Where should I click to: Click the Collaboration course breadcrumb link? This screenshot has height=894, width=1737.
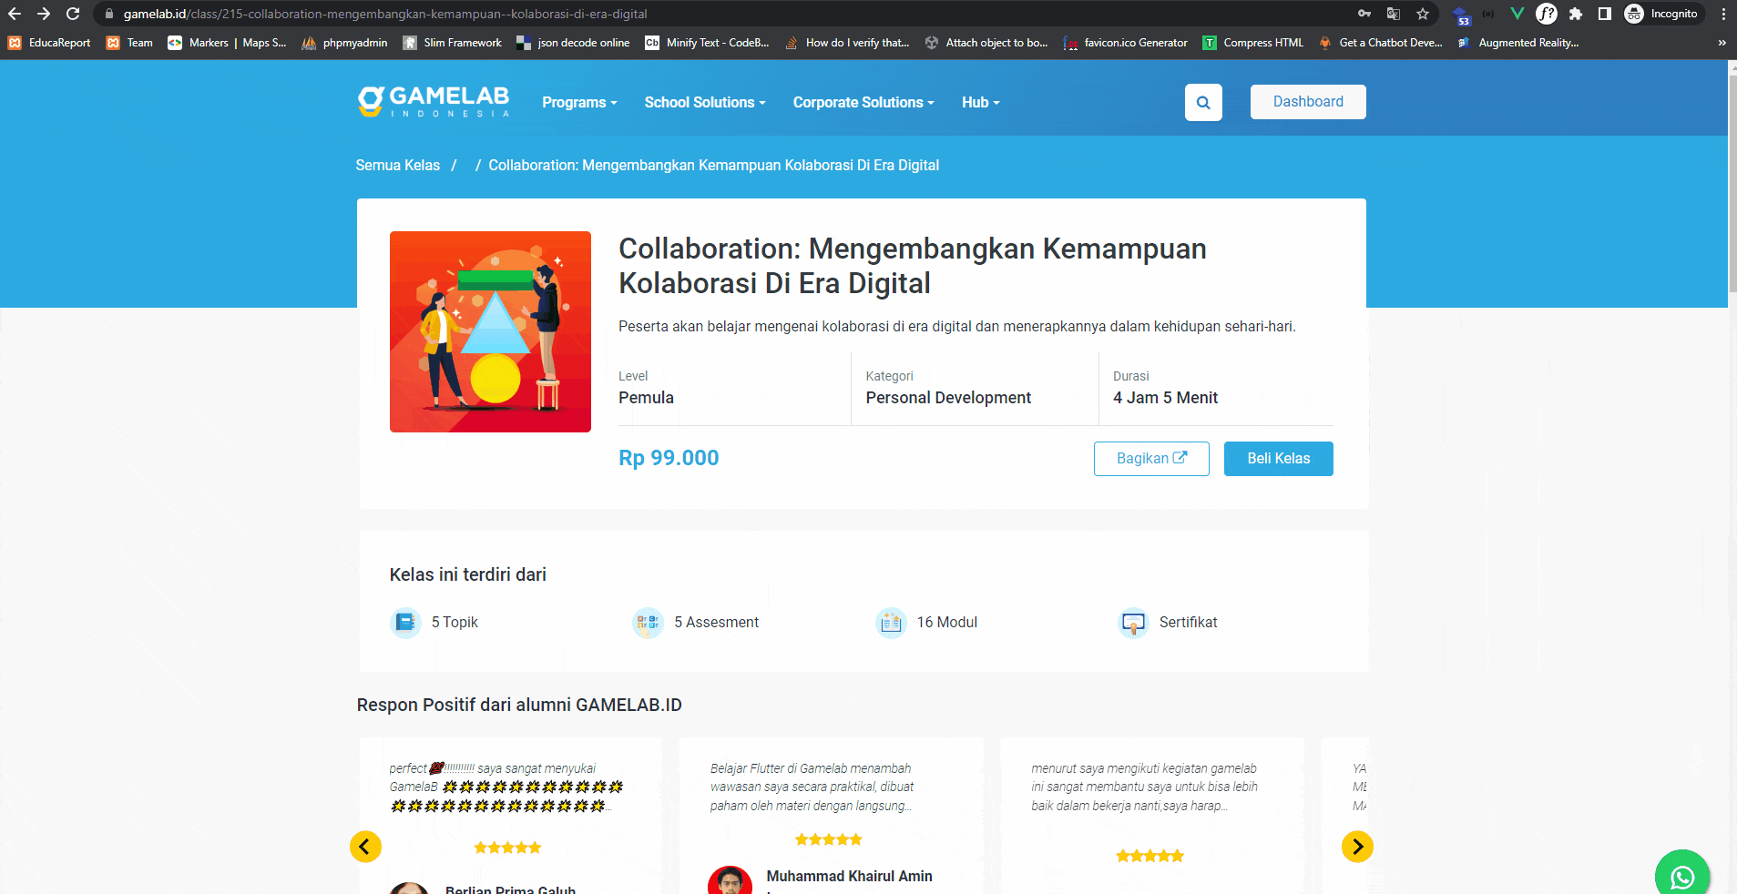713,165
